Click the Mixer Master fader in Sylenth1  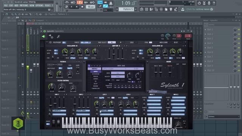pyautogui.click(x=170, y=72)
